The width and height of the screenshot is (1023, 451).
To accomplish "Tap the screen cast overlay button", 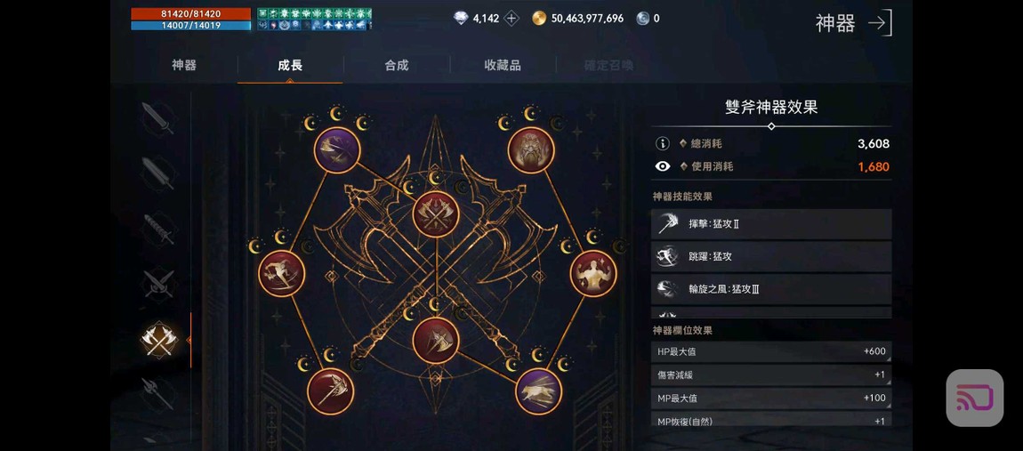I will click(975, 399).
